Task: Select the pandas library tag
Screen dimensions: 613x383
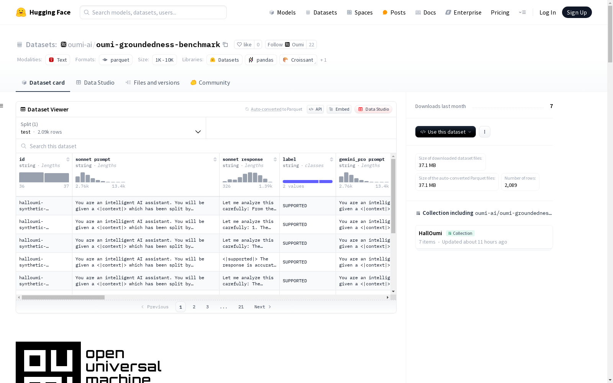Action: click(261, 60)
